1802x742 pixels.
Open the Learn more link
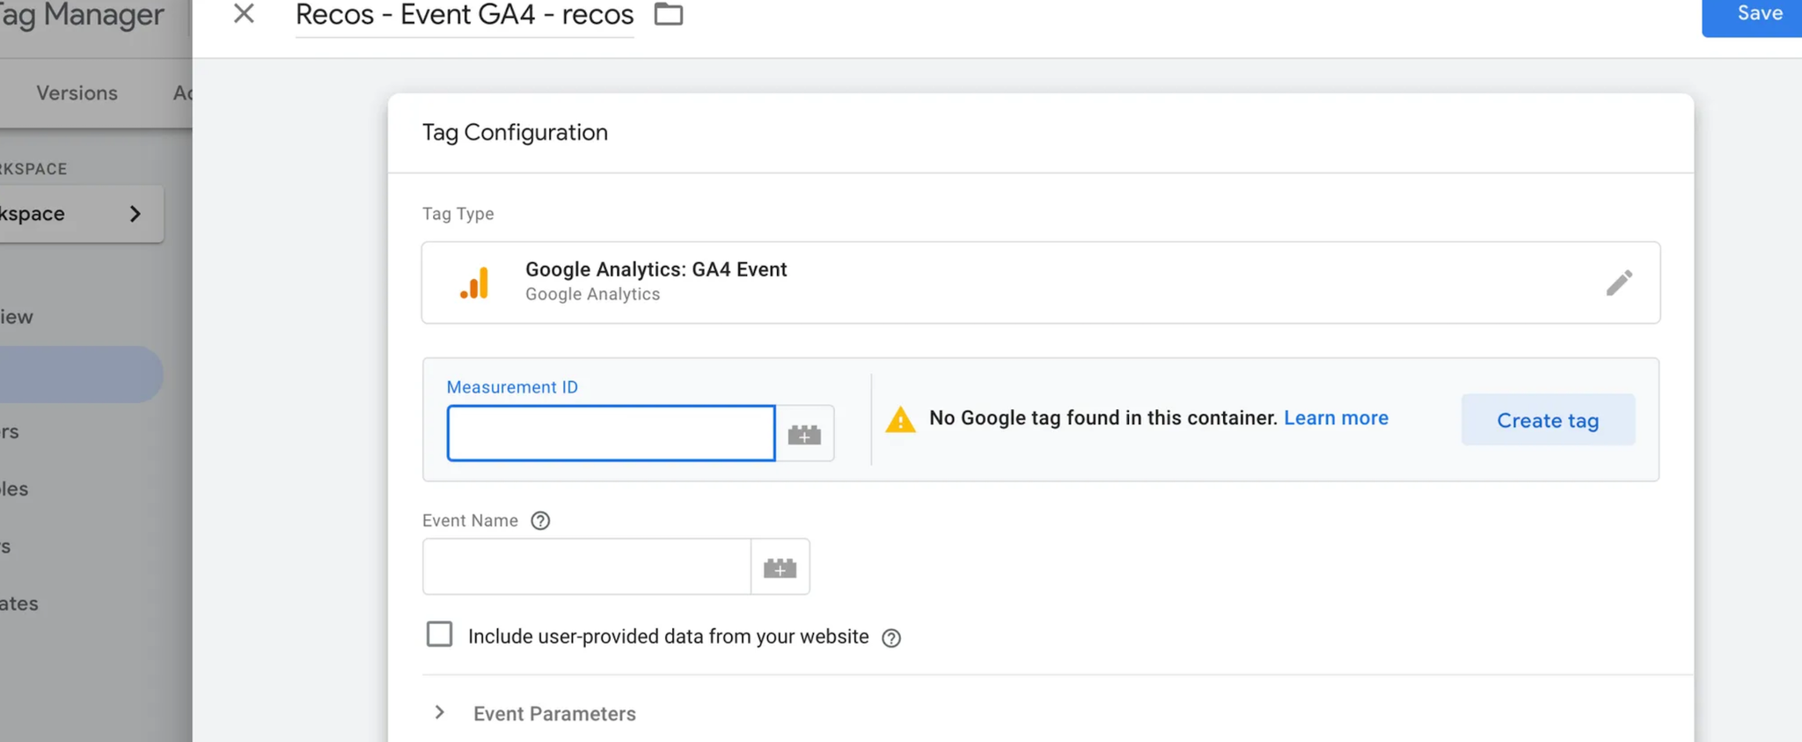tap(1336, 418)
